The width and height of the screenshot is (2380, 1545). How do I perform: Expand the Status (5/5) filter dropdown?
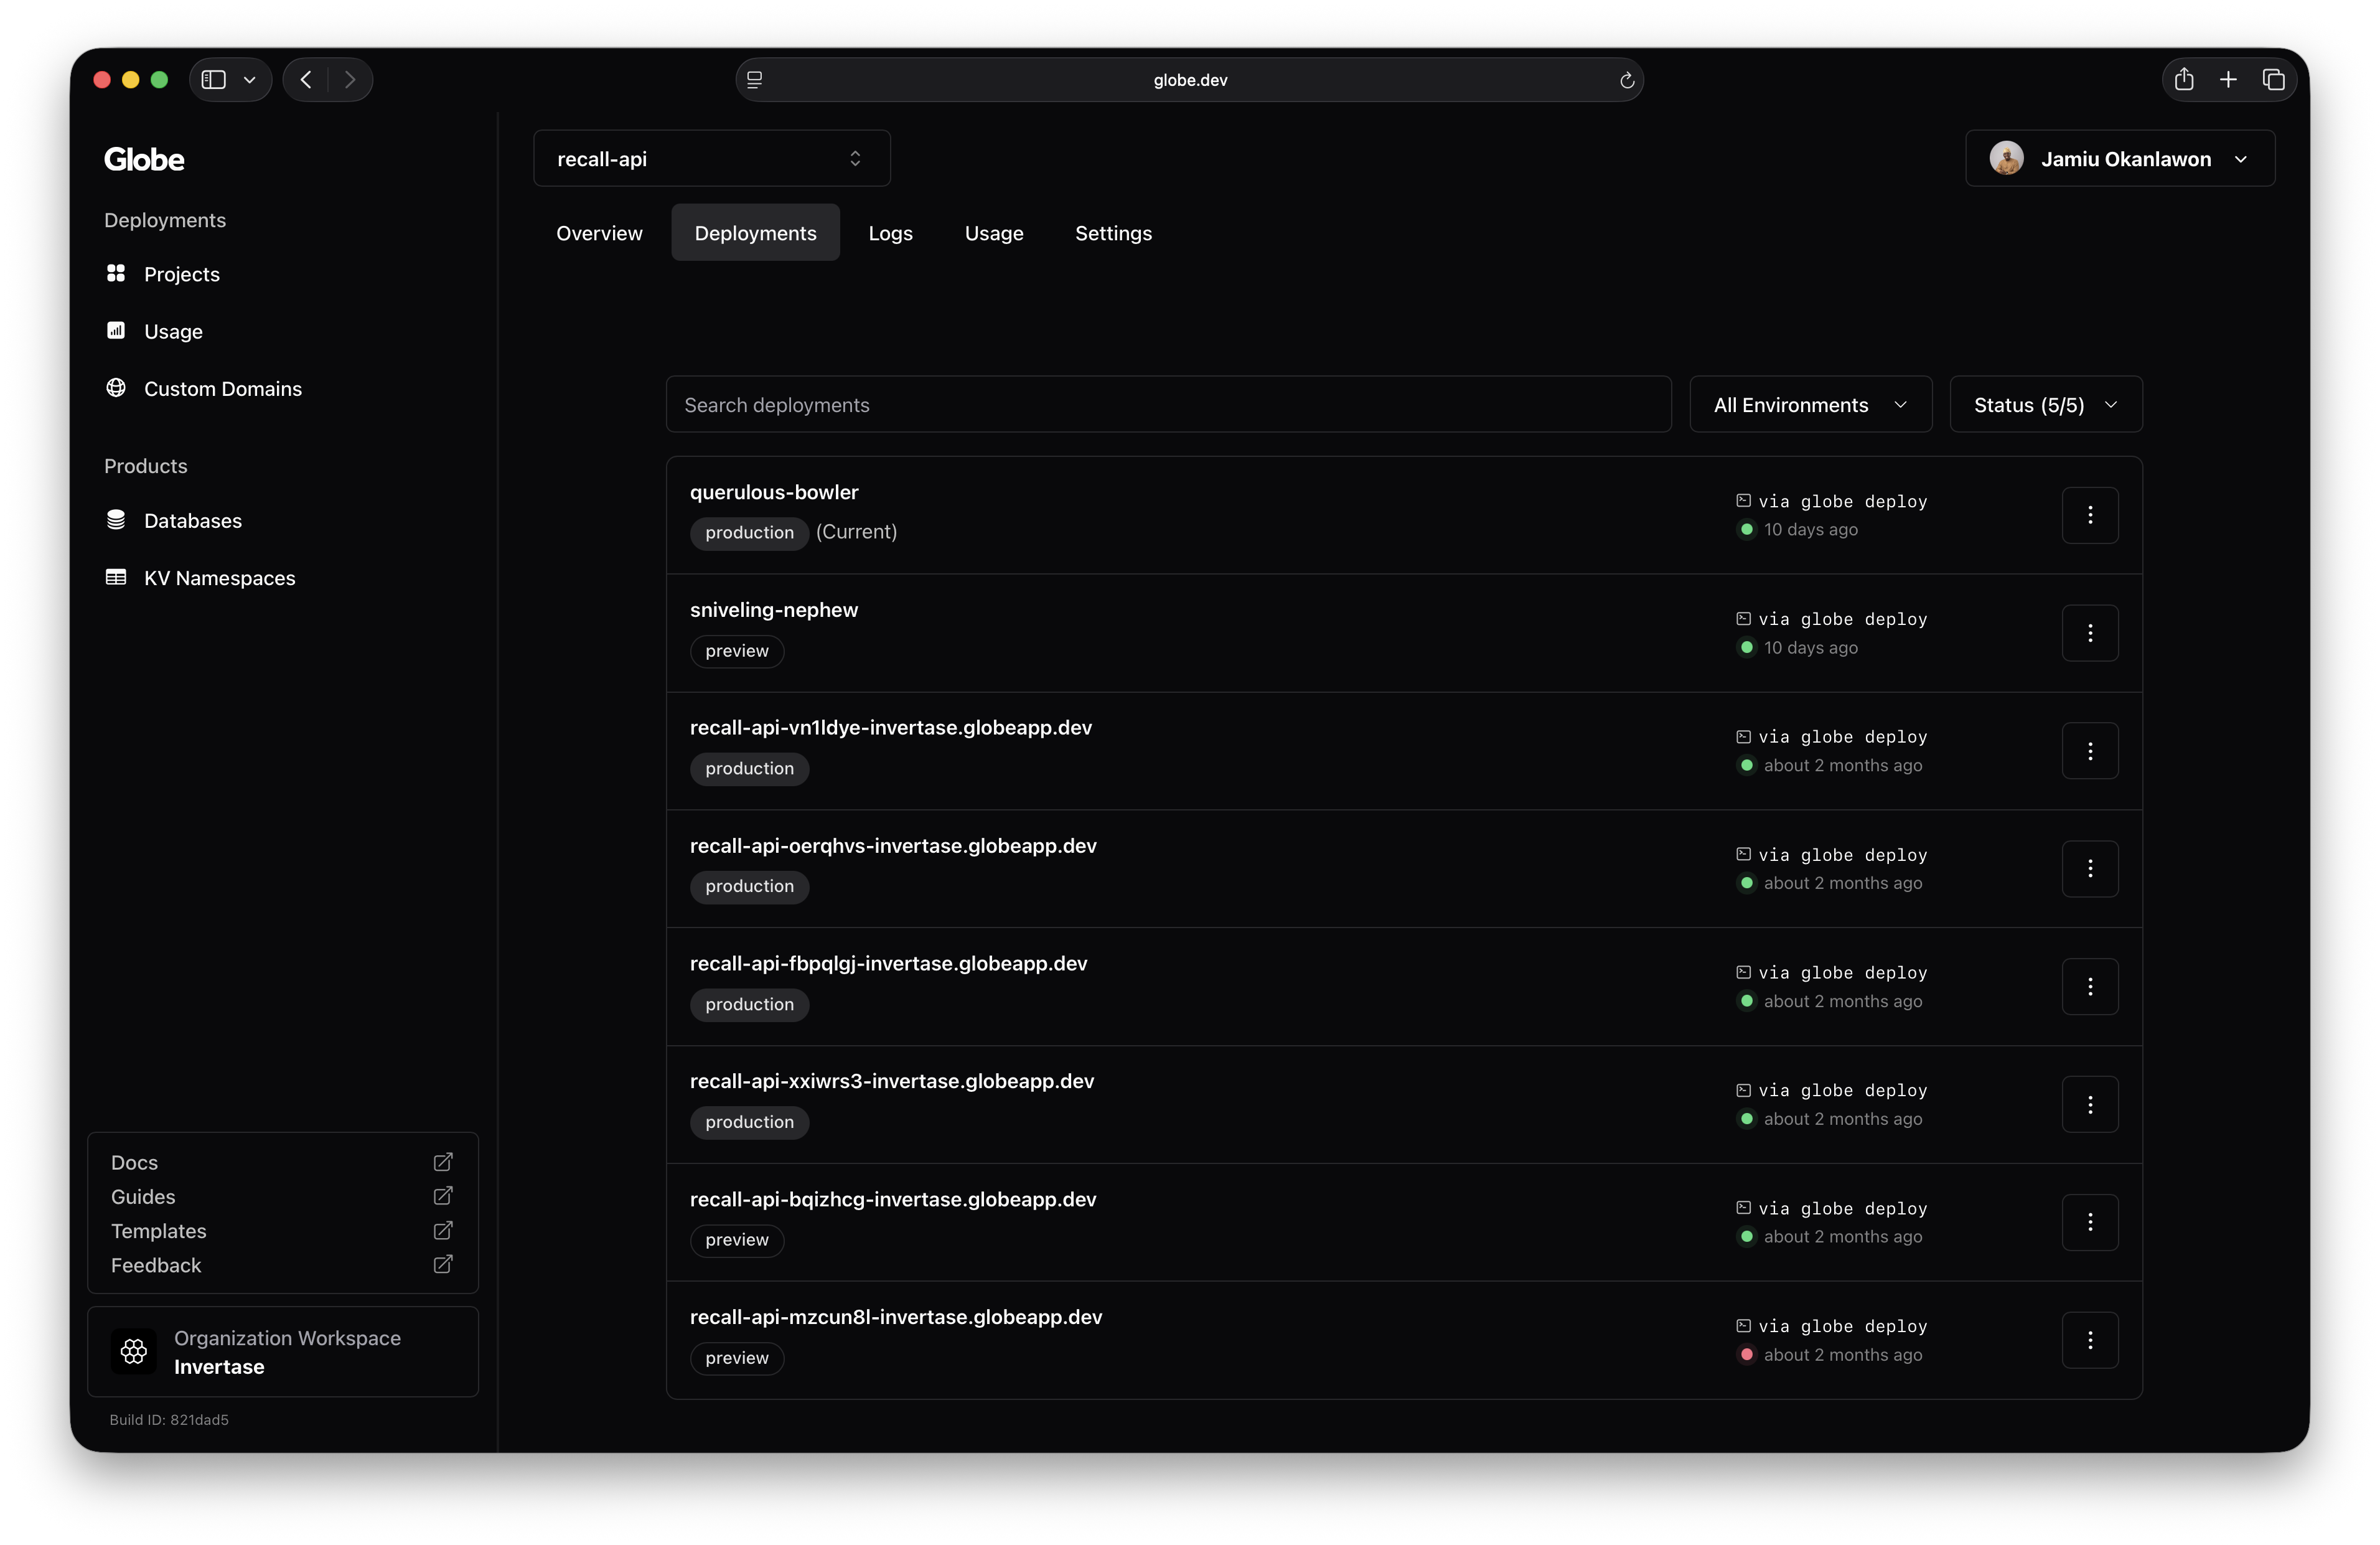[x=2045, y=405]
